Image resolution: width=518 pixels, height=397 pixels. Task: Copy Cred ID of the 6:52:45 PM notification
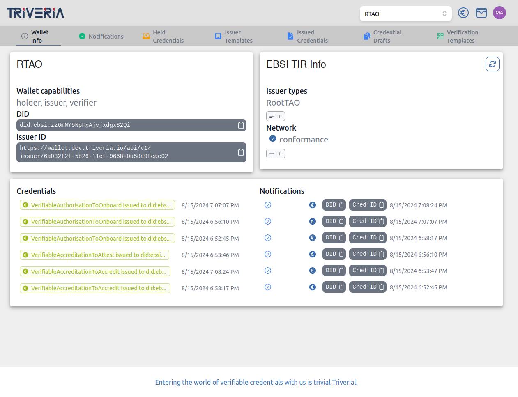[x=368, y=287]
